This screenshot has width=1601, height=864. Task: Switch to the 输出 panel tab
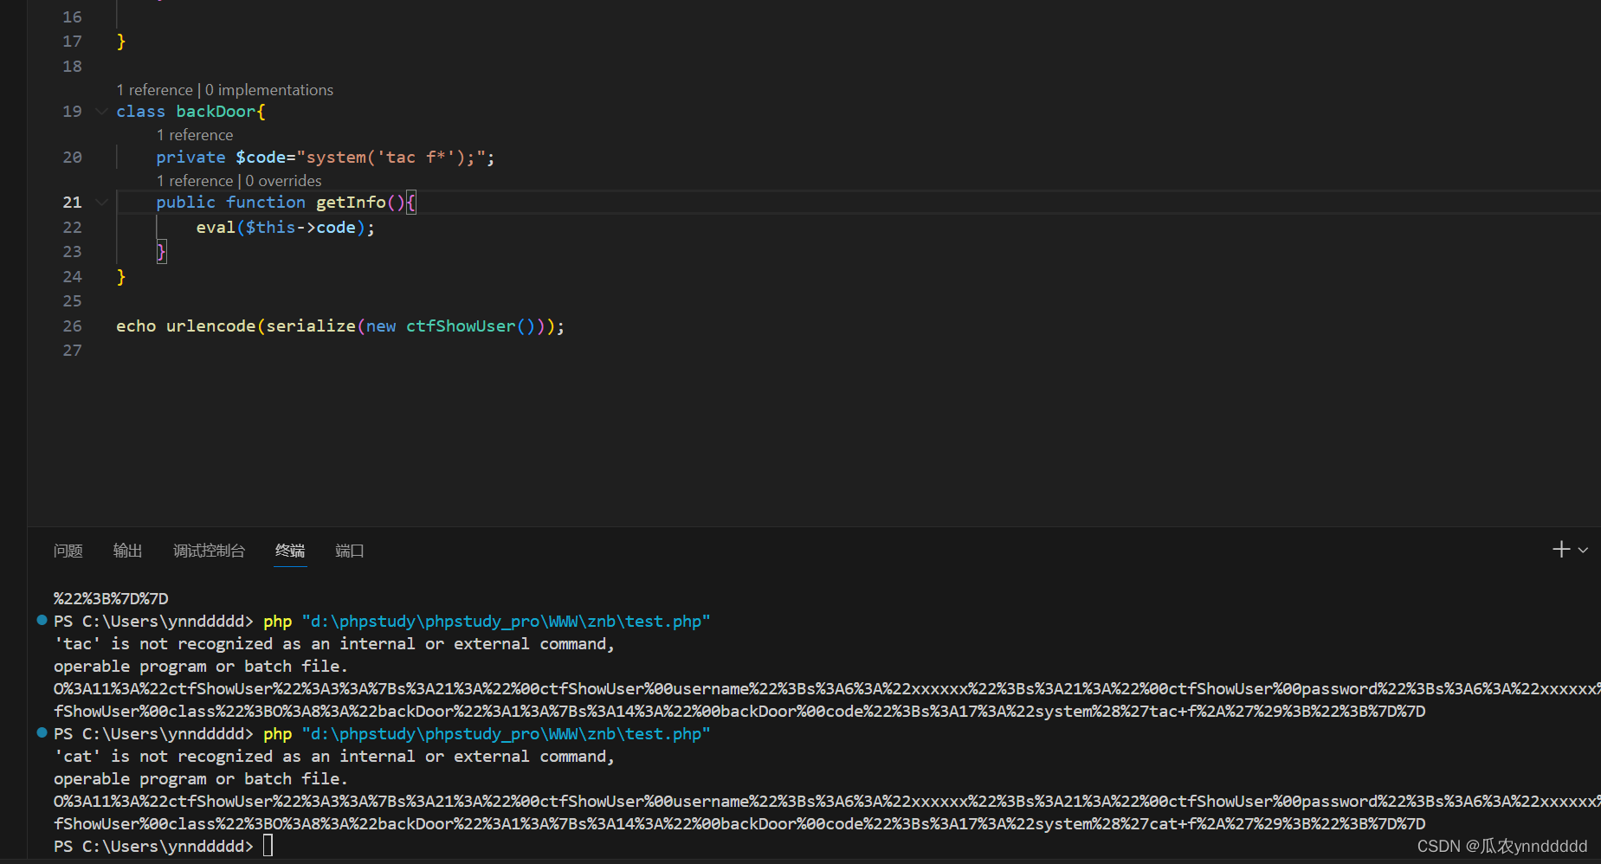pos(127,551)
